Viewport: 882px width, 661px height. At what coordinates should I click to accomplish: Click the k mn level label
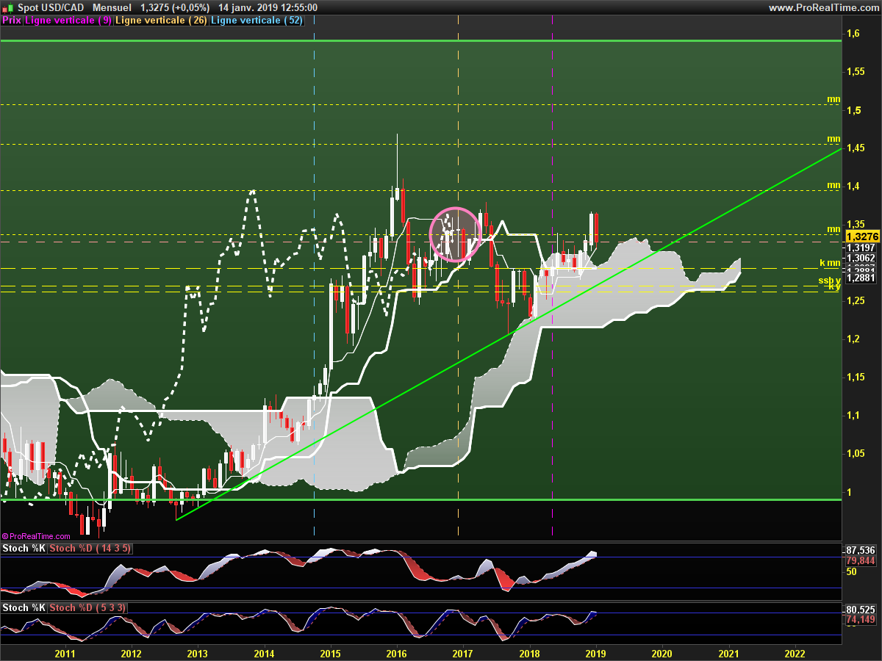[x=831, y=262]
